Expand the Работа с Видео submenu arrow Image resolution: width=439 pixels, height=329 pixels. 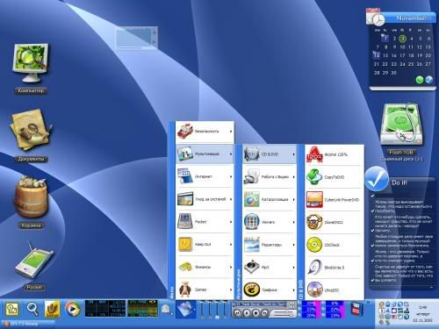coord(293,177)
